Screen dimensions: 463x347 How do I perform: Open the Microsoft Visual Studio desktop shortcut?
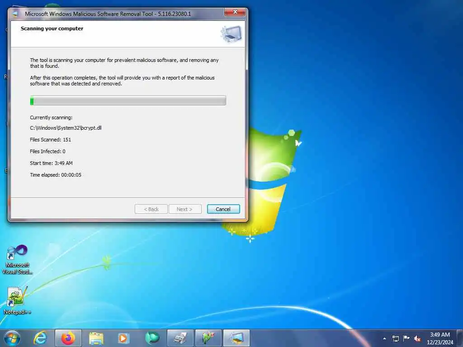[17, 260]
